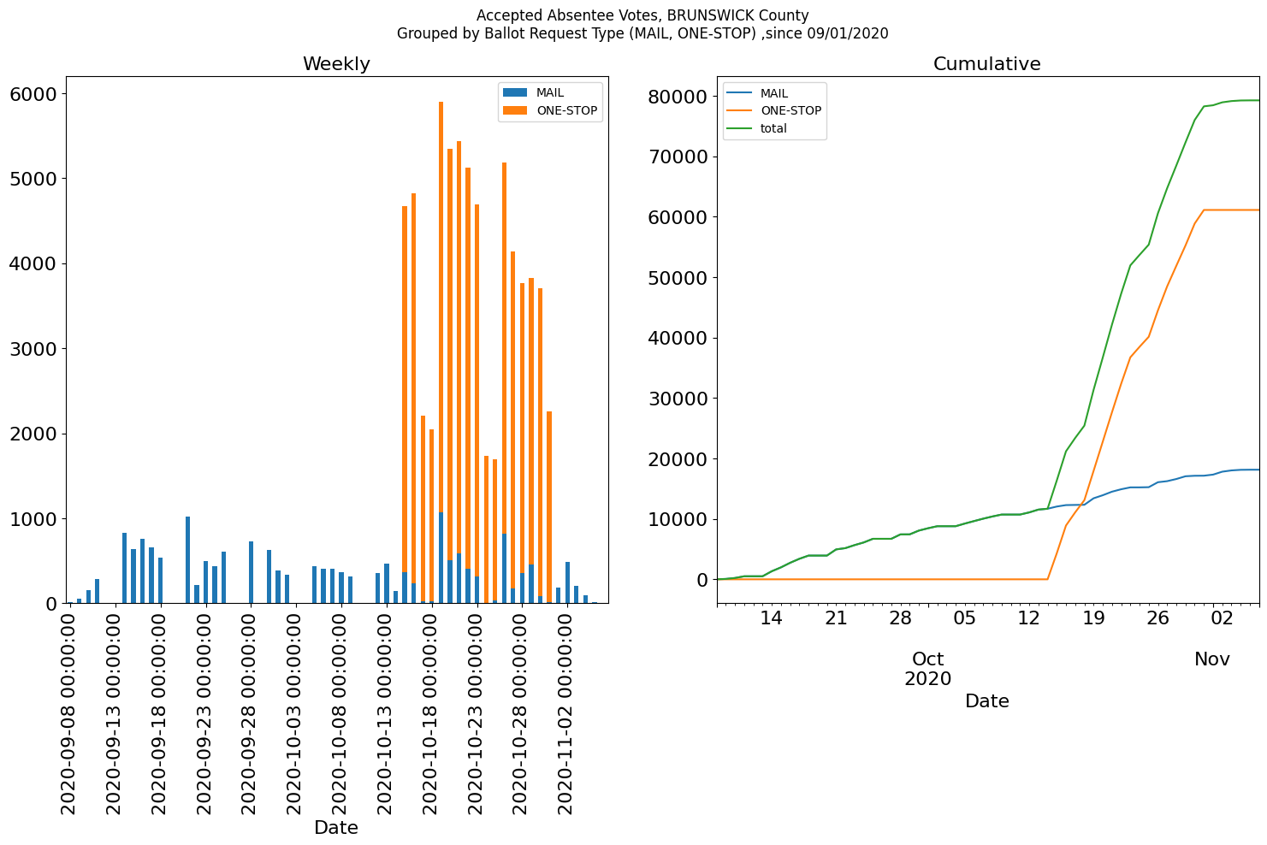The width and height of the screenshot is (1267, 845).
Task: Click 'ONE-STOP' label in the Cumulative legend
Action: [790, 110]
